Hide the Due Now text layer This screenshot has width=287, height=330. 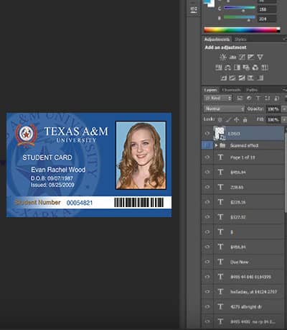coord(207,262)
